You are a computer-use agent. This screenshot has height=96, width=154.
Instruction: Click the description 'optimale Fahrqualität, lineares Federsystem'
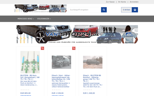pyautogui.click(x=61, y=85)
